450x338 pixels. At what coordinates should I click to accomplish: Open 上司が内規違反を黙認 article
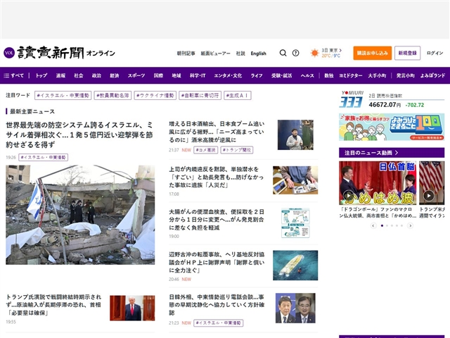coord(216,177)
